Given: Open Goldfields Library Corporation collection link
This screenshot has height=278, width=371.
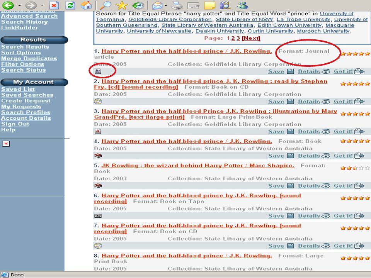Looking at the screenshot, I should [170, 19].
